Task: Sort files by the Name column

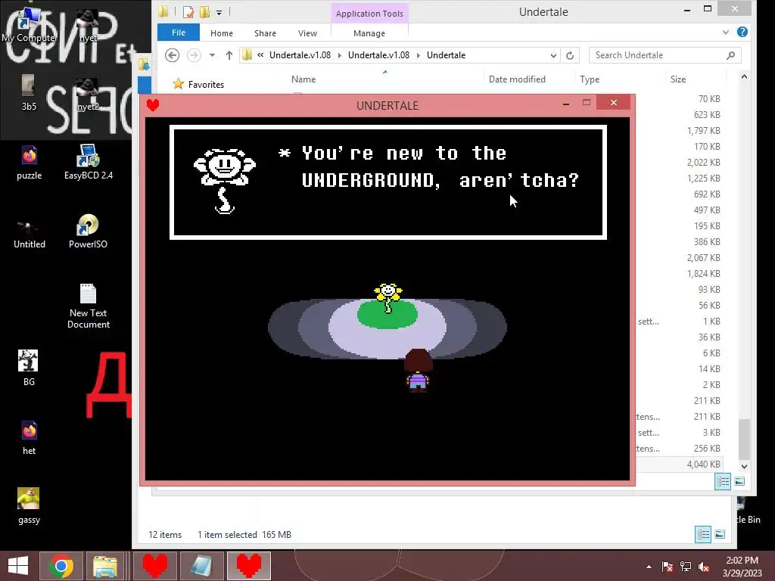Action: coord(303,79)
